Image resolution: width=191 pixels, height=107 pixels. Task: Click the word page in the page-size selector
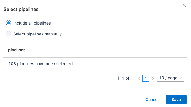pos(173,78)
